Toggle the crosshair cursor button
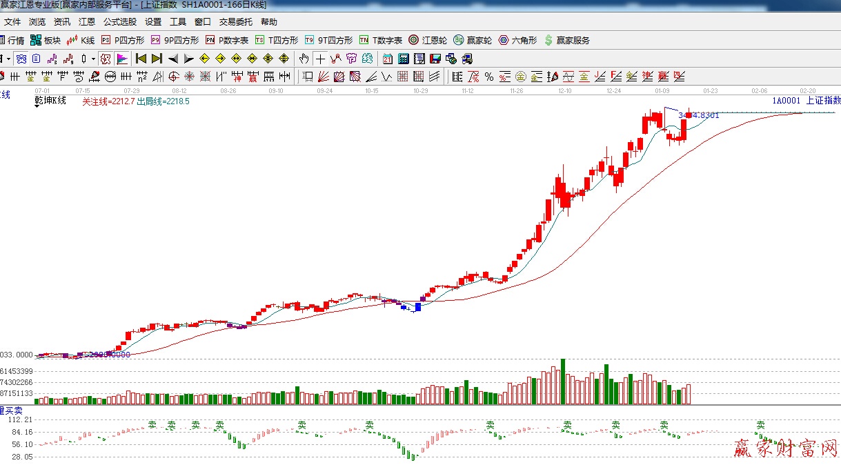Image resolution: width=841 pixels, height=465 pixels. click(320, 59)
